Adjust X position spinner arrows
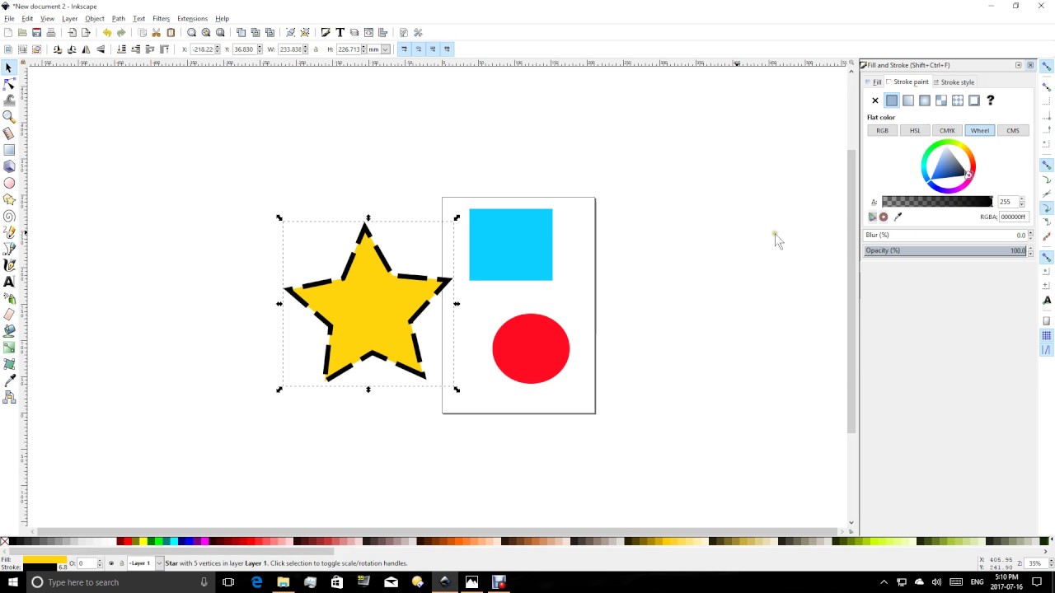This screenshot has height=593, width=1055. click(219, 49)
